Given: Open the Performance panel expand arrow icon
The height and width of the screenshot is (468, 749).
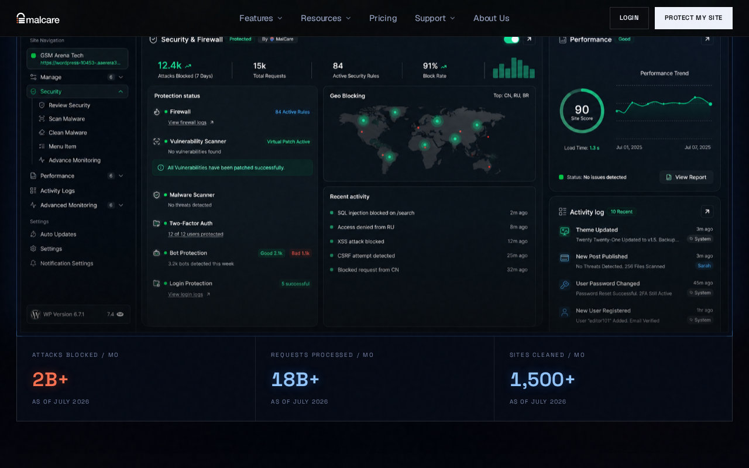Looking at the screenshot, I should pyautogui.click(x=707, y=39).
